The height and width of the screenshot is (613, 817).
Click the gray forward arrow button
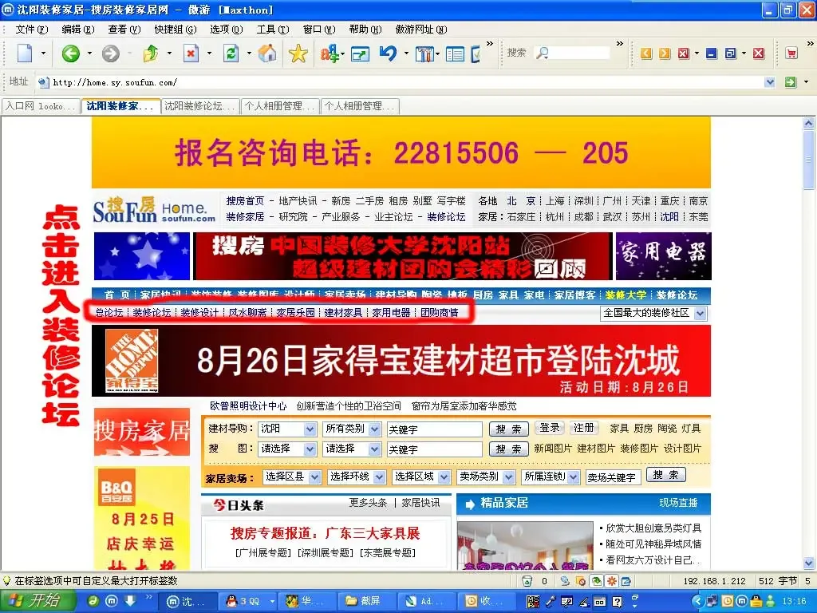click(110, 53)
